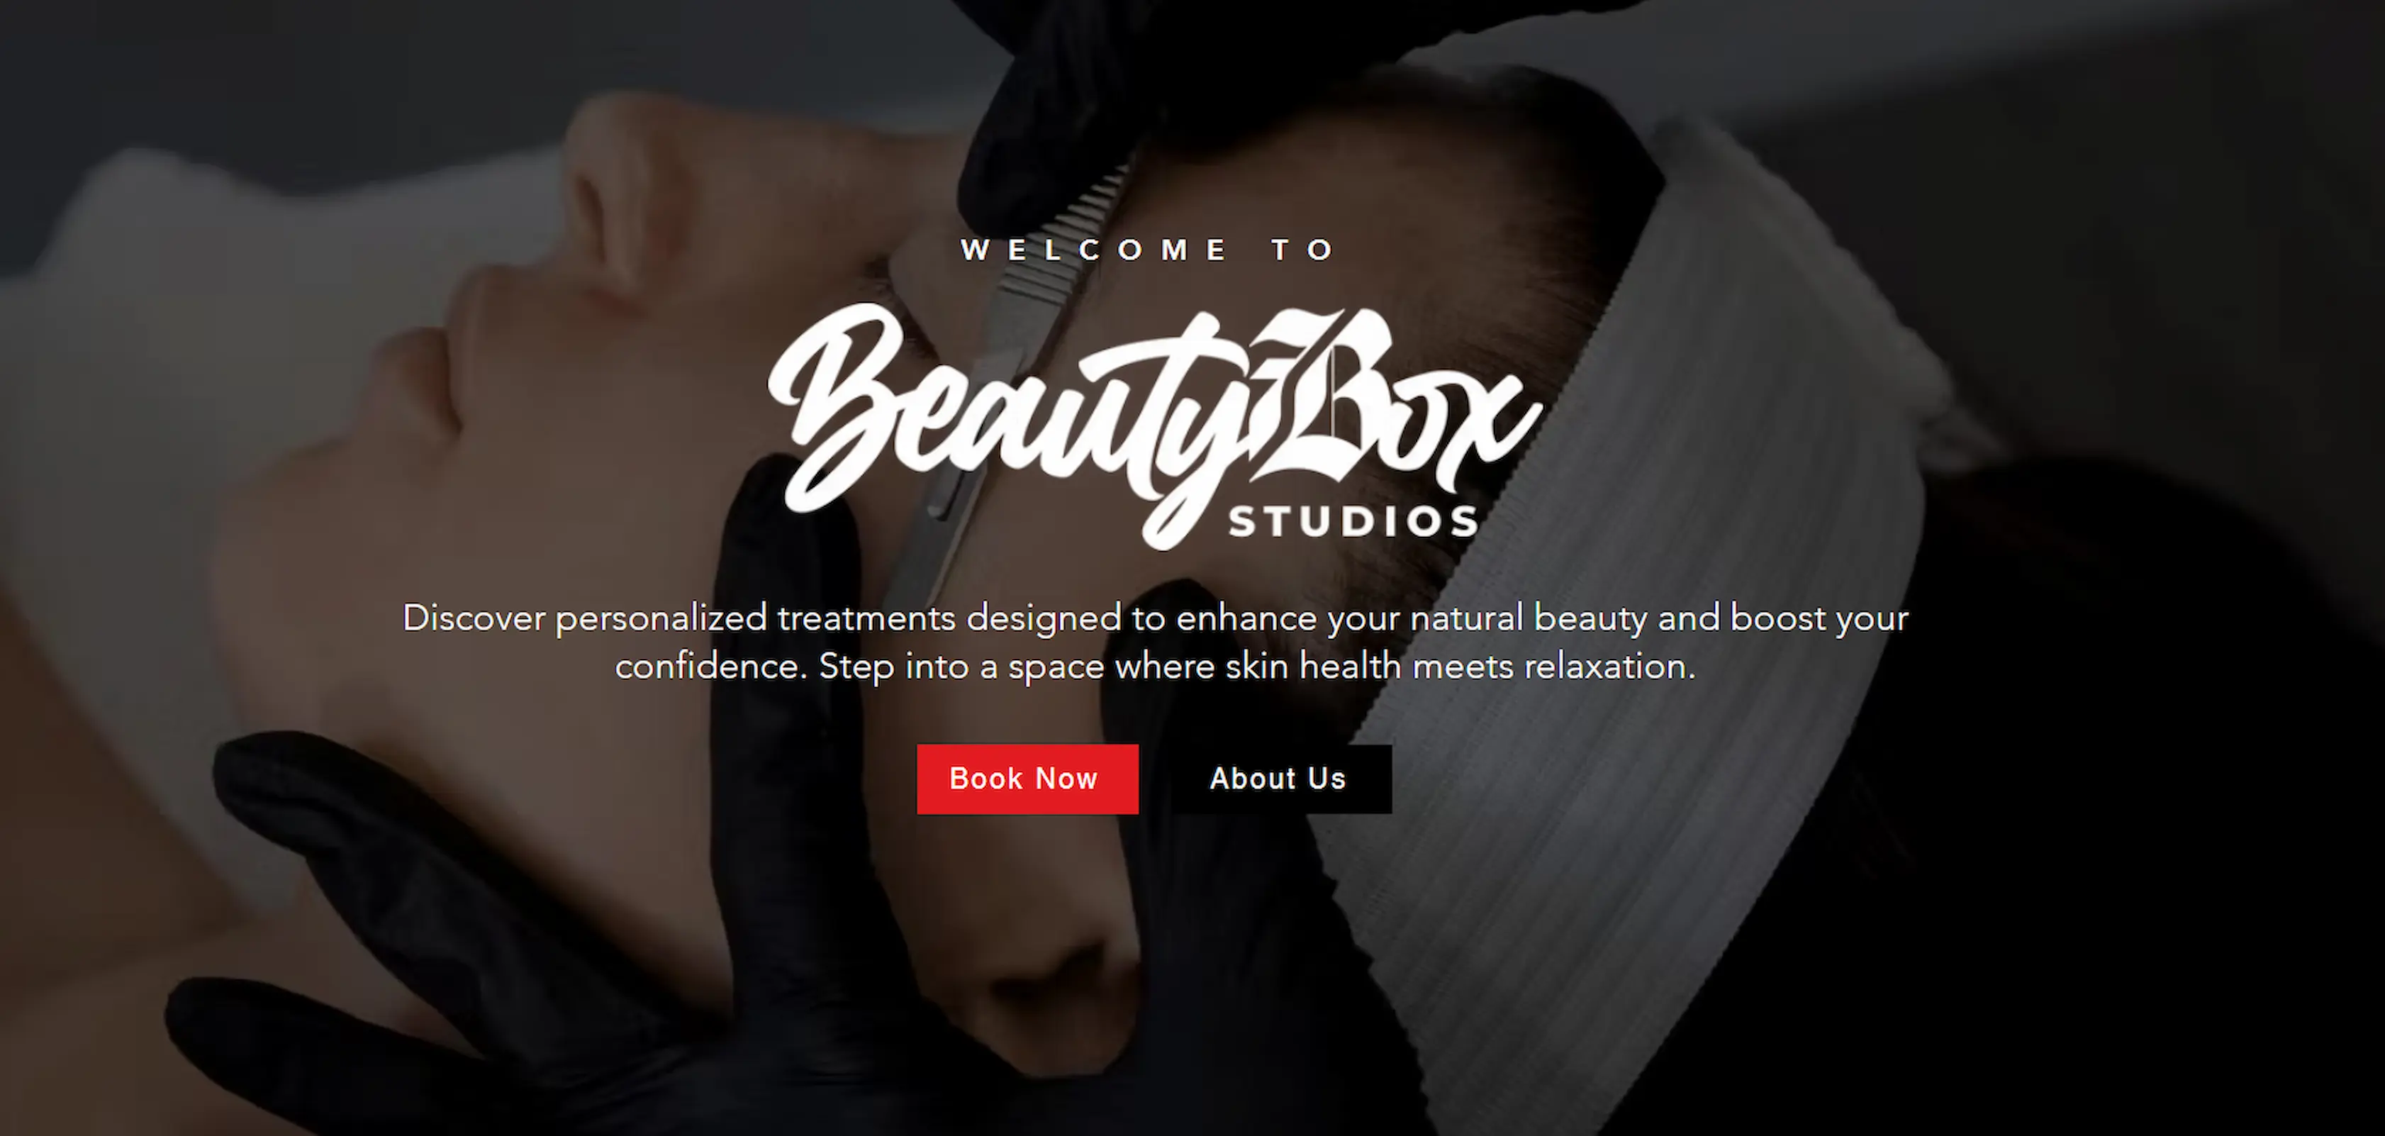Click the word Discover in the description

point(474,618)
